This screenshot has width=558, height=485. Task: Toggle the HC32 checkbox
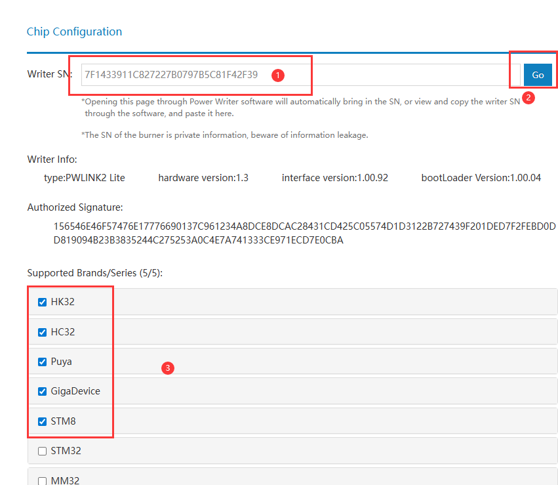click(43, 332)
